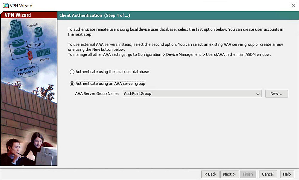
Task: Click inside the AuthPointGroup combo box field
Action: point(179,93)
